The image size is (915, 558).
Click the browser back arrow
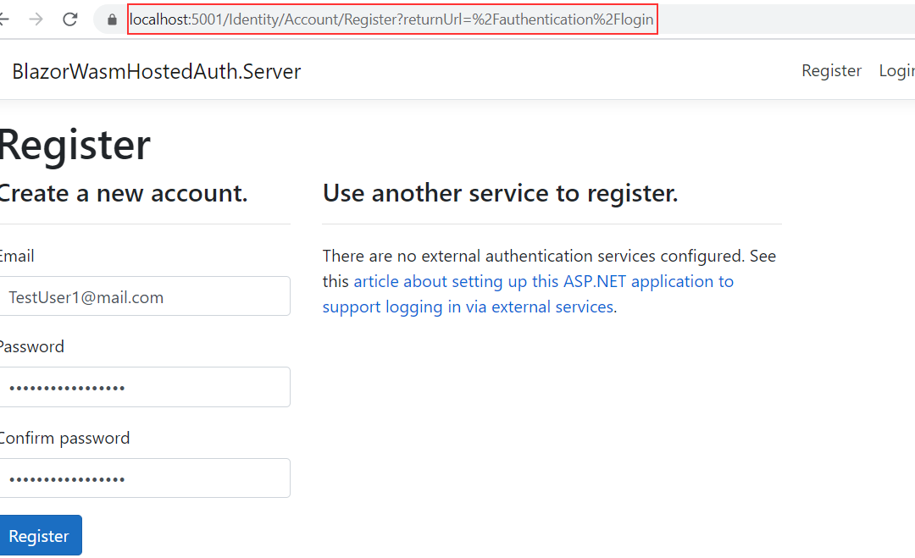click(x=4, y=19)
